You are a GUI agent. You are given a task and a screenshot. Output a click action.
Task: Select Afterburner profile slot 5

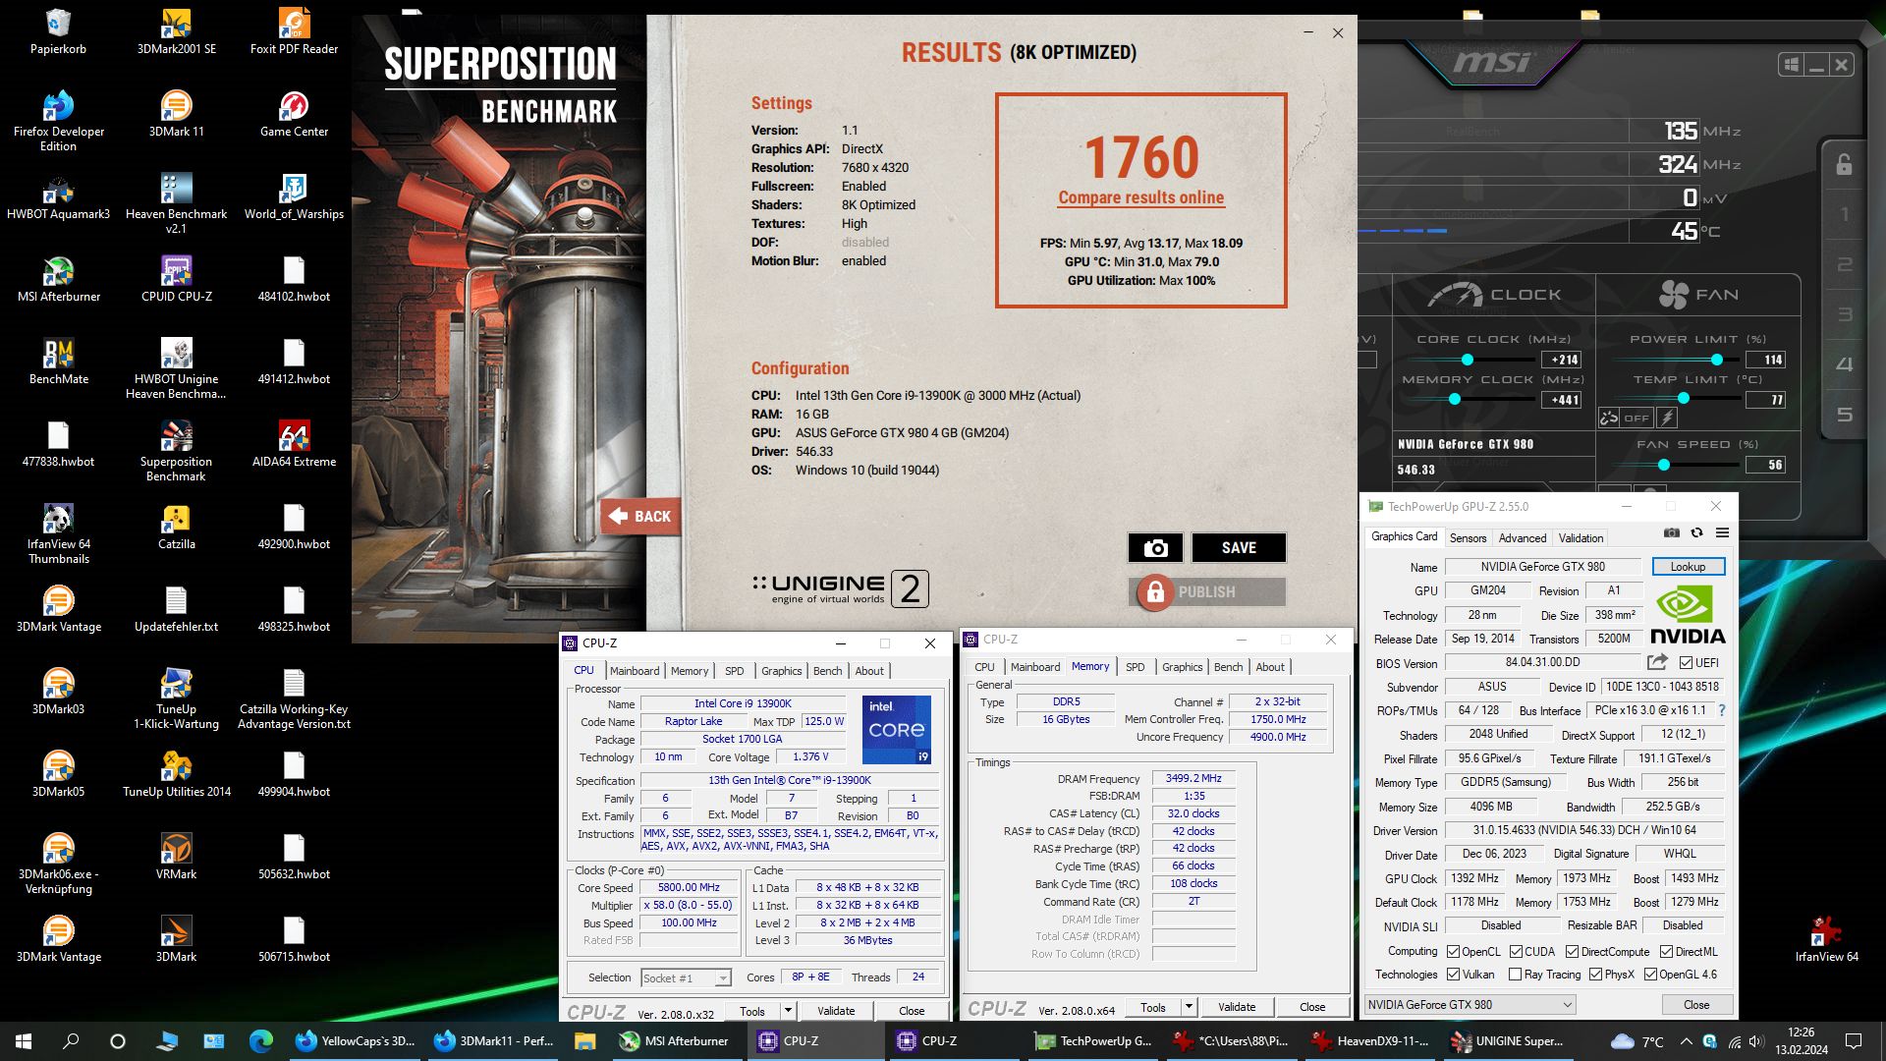point(1845,415)
